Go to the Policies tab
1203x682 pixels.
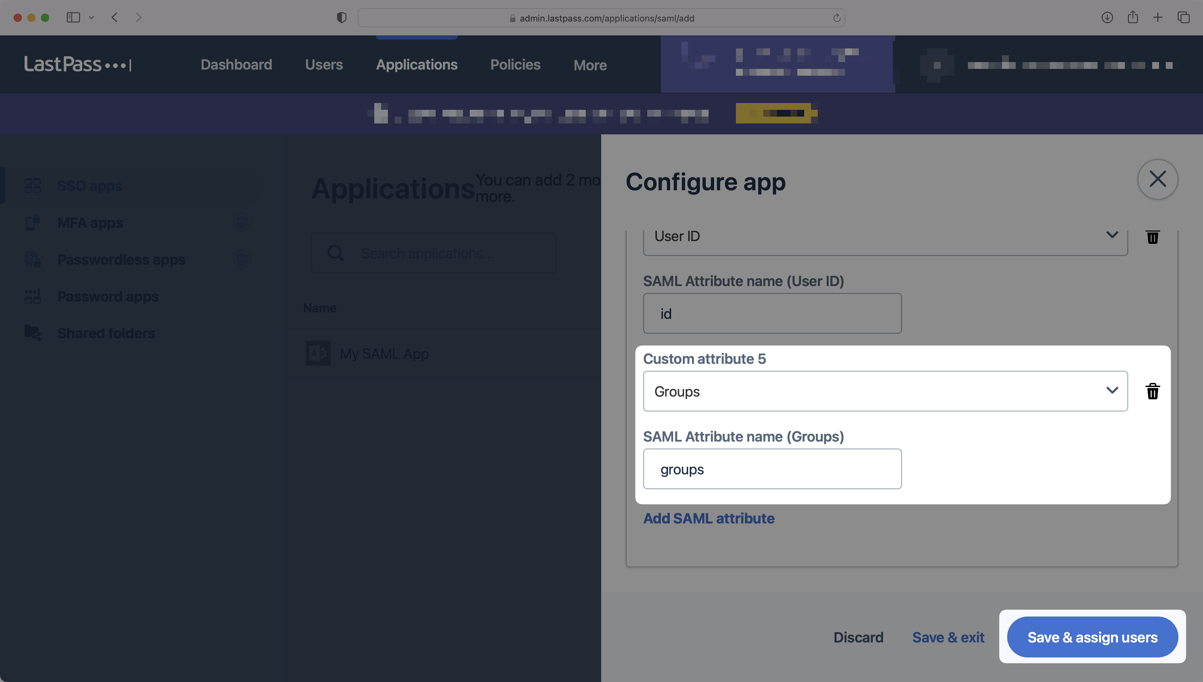pyautogui.click(x=515, y=65)
